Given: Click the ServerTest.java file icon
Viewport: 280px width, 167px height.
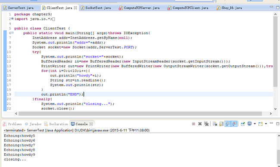Looking at the screenshot, I should (x=5, y=8).
